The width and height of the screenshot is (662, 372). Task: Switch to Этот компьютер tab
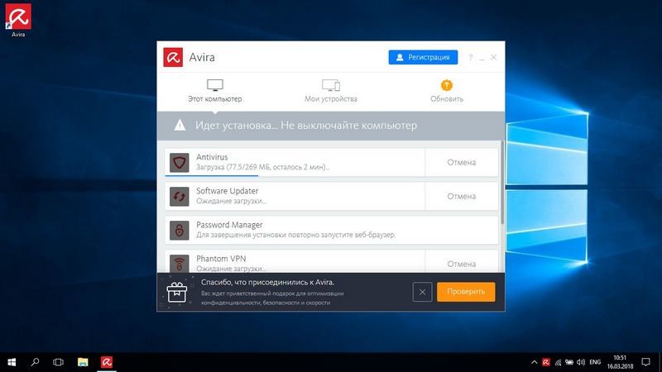click(x=215, y=91)
